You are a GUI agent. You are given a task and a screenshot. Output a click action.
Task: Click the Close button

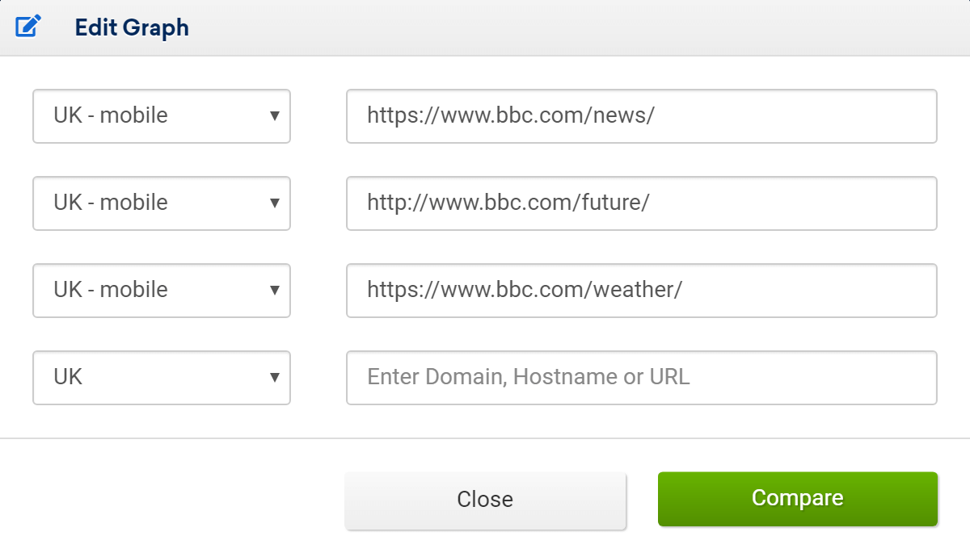click(x=485, y=500)
